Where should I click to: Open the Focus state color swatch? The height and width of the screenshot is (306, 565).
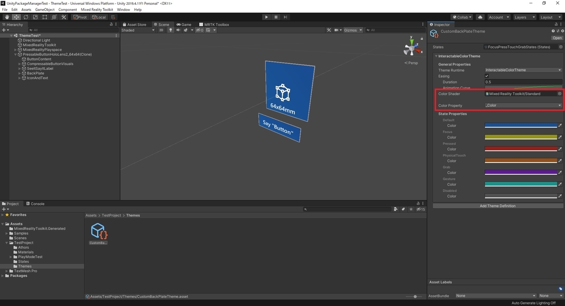coord(521,137)
